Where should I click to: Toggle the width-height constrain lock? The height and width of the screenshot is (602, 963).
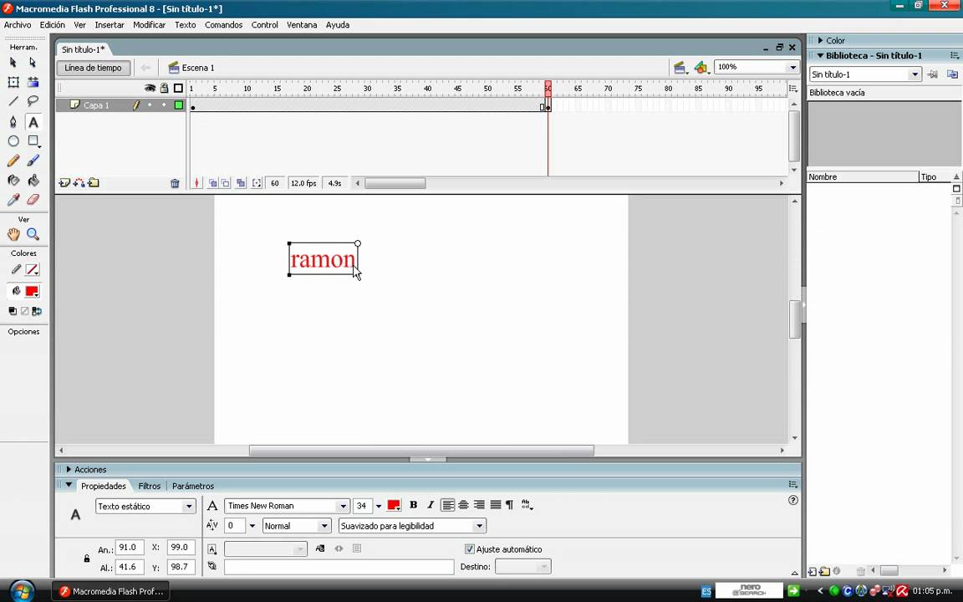pyautogui.click(x=87, y=559)
